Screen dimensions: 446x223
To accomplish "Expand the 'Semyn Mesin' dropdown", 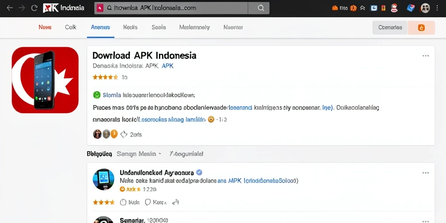I will [139, 154].
